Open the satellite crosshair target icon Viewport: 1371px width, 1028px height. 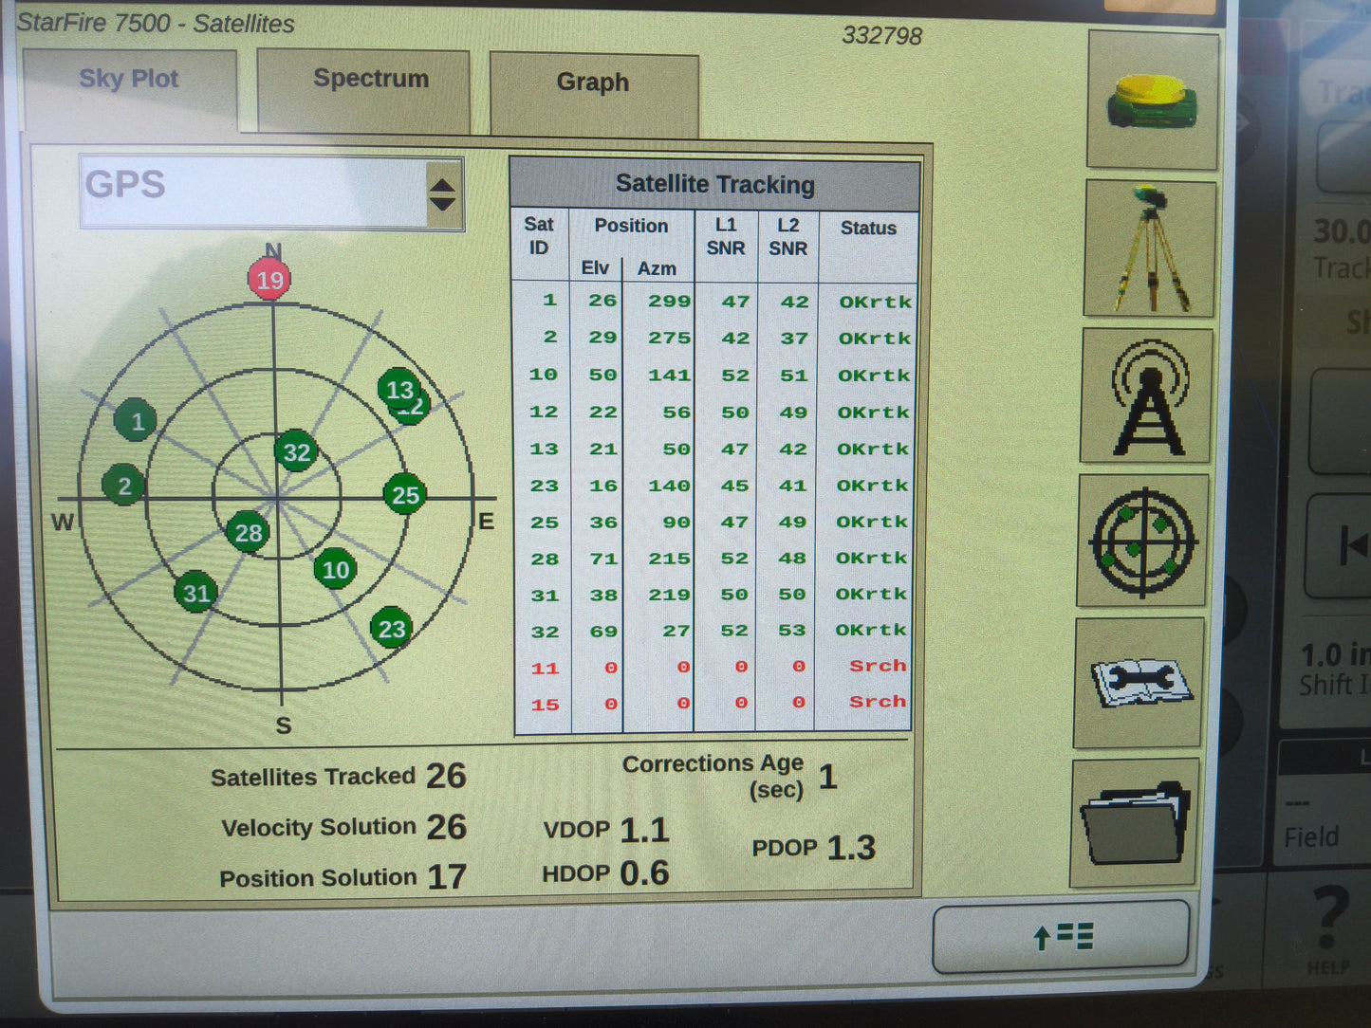[x=1142, y=541]
